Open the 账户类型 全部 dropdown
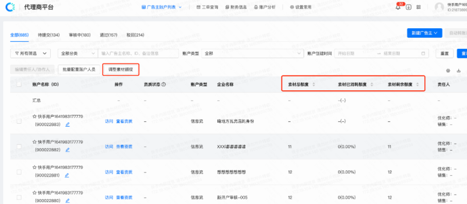This screenshot has width=467, height=204. 253,54
